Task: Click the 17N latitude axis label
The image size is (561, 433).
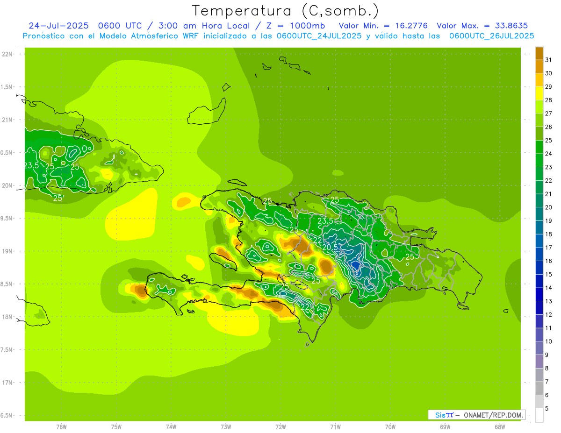Action: coord(7,383)
